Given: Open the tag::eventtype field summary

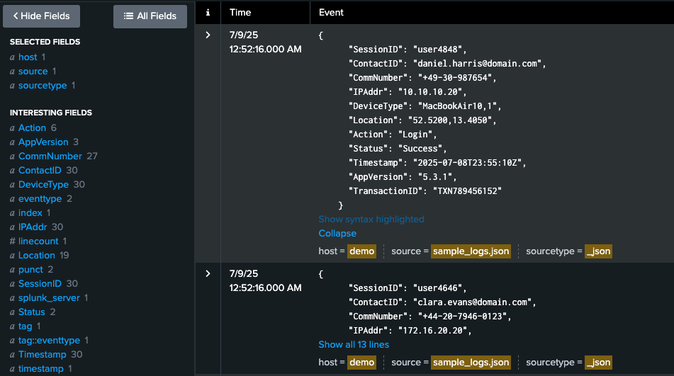Looking at the screenshot, I should point(49,341).
